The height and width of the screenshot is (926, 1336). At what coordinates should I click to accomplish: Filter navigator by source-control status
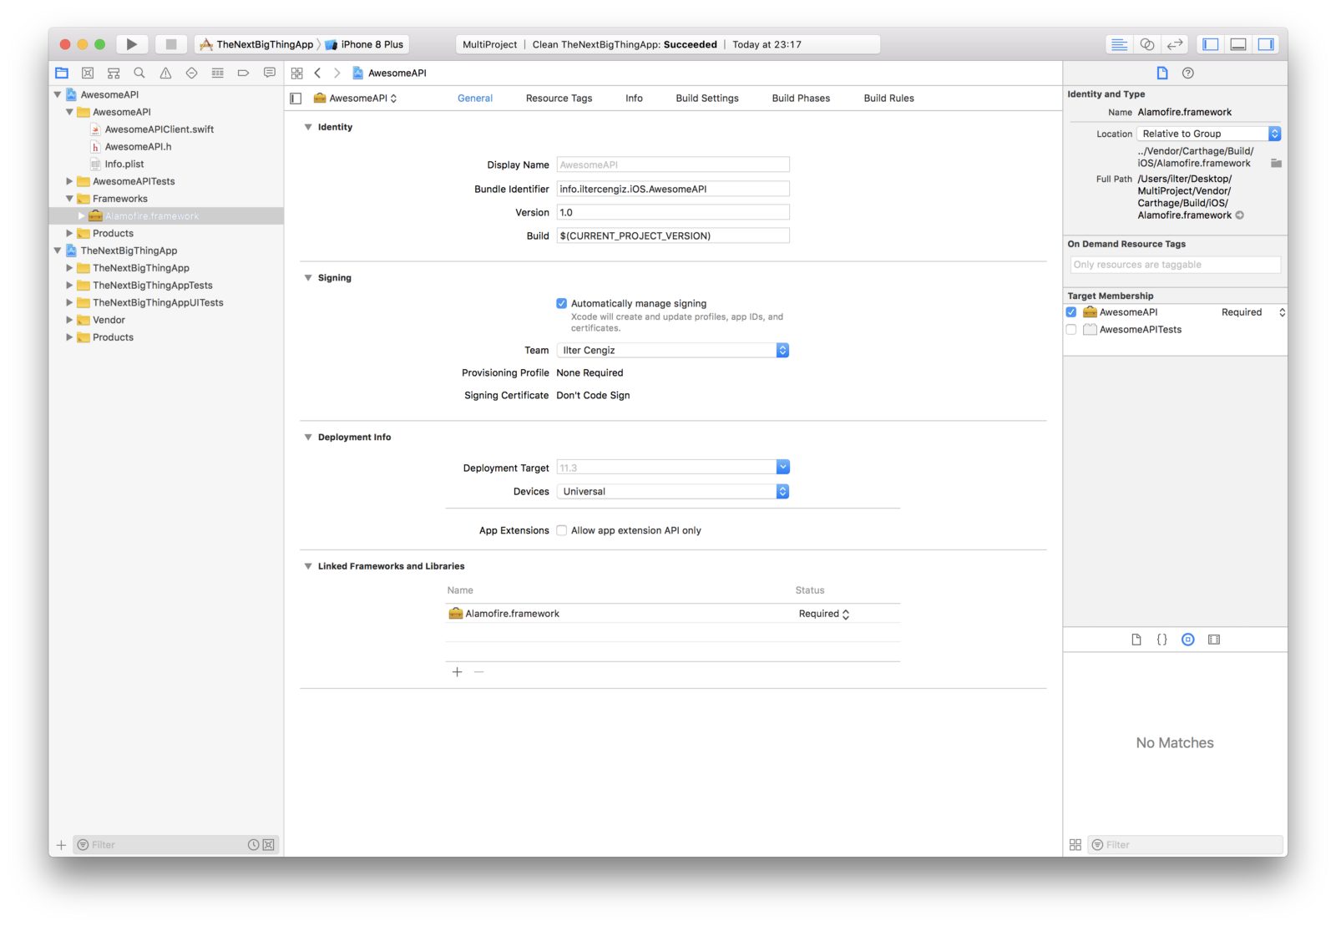[x=268, y=845]
